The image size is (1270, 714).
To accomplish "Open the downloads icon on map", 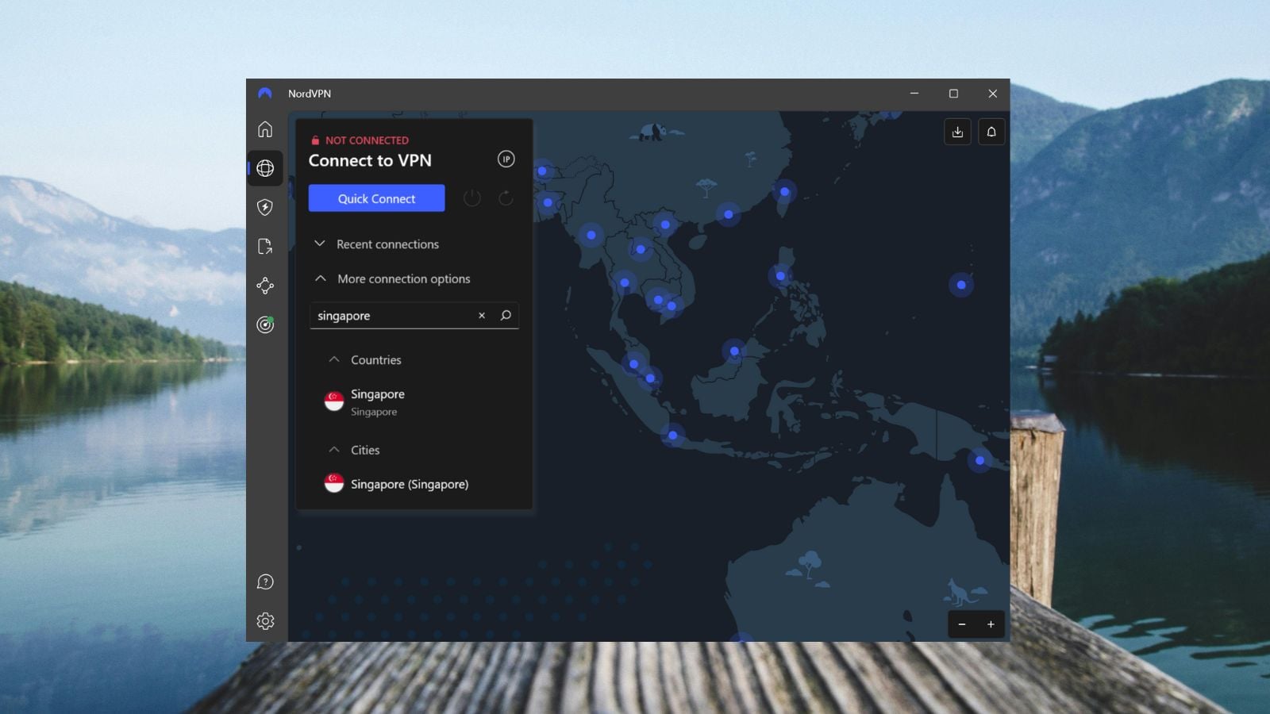I will pos(957,132).
